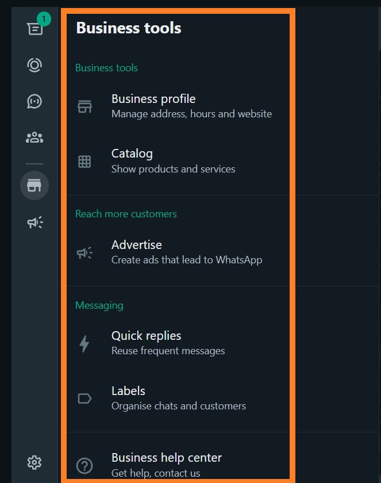Open the Chats panel icon

(x=34, y=28)
